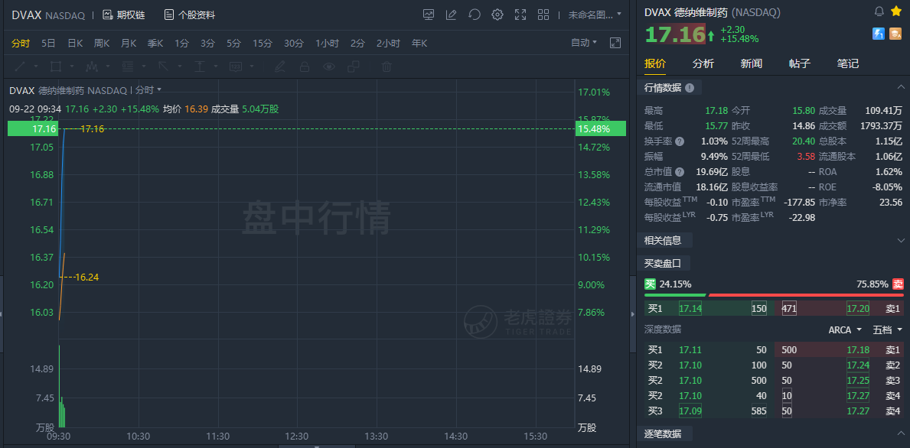Image resolution: width=910 pixels, height=448 pixels.
Task: Select the rectangle shape tool
Action: tap(56, 67)
